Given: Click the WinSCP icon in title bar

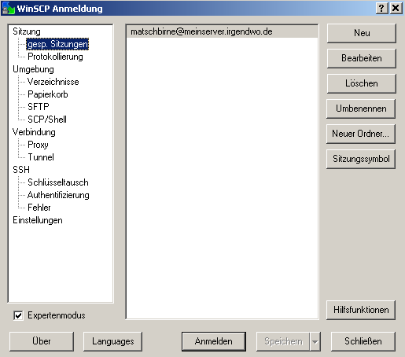Looking at the screenshot, I should 9,9.
